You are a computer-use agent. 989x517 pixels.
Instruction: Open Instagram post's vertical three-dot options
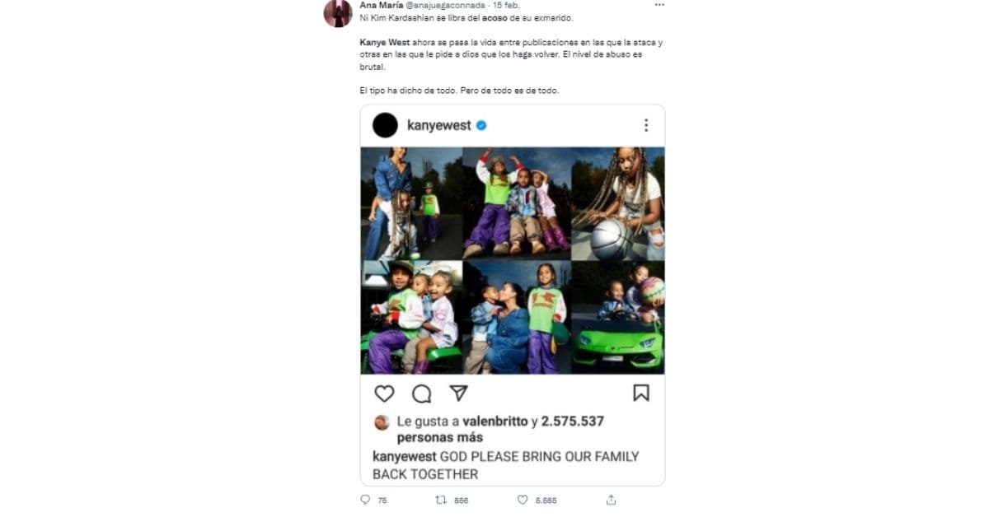point(646,125)
